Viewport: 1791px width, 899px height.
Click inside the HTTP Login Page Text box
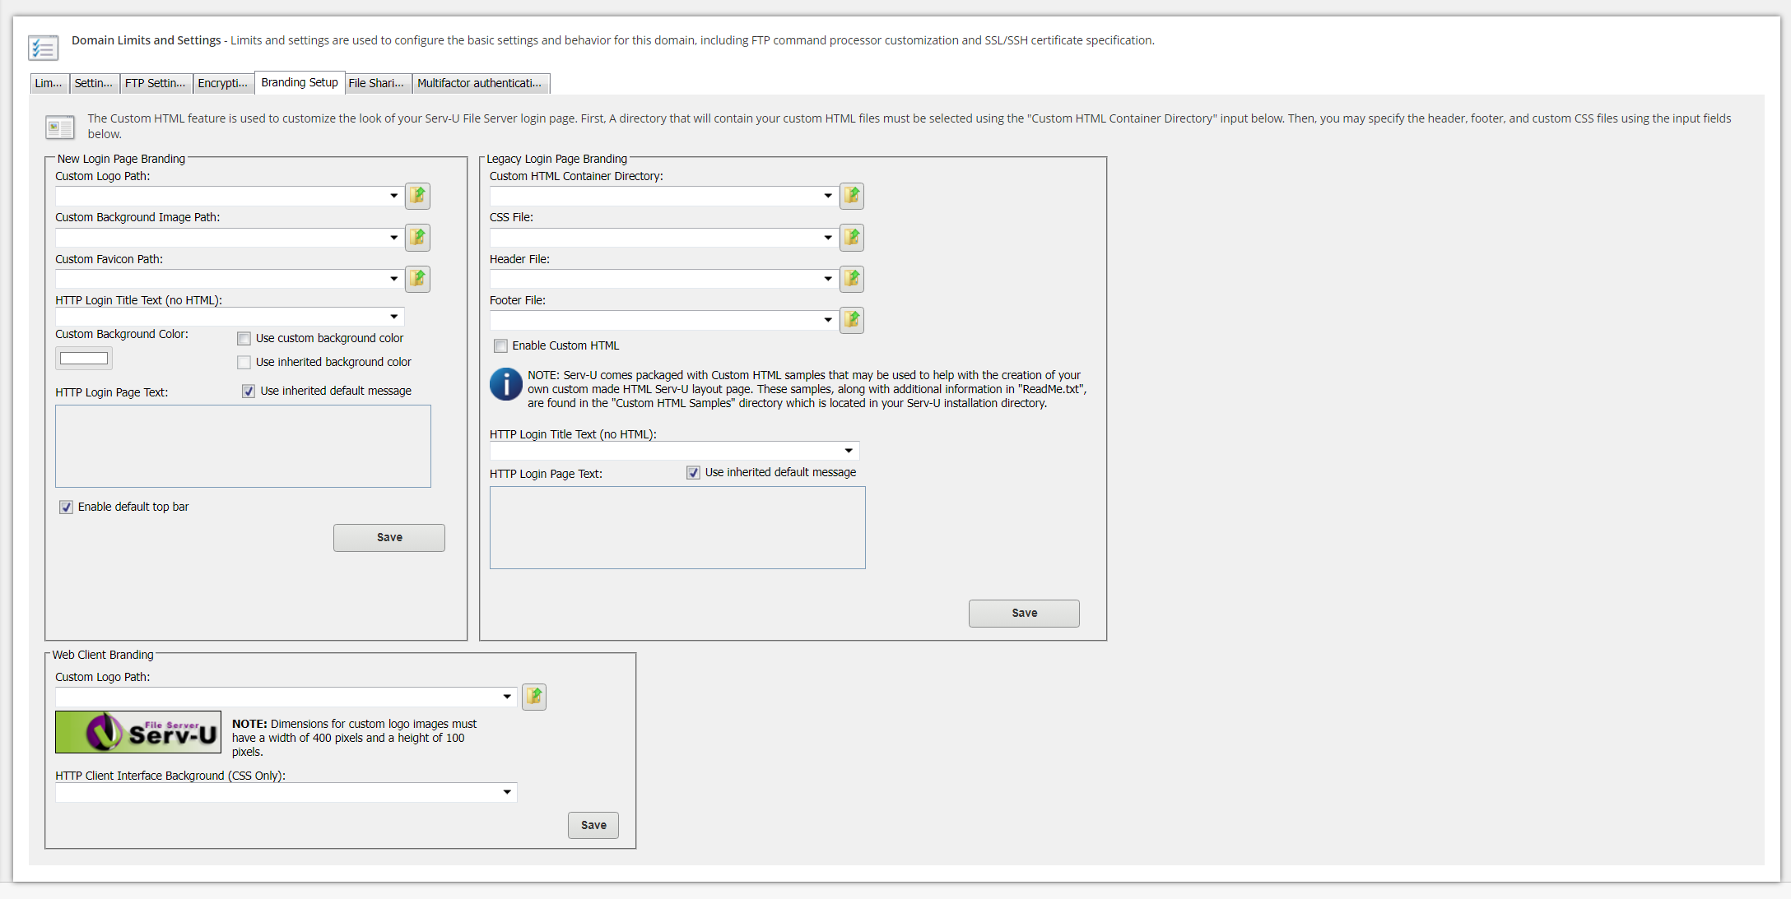(242, 446)
